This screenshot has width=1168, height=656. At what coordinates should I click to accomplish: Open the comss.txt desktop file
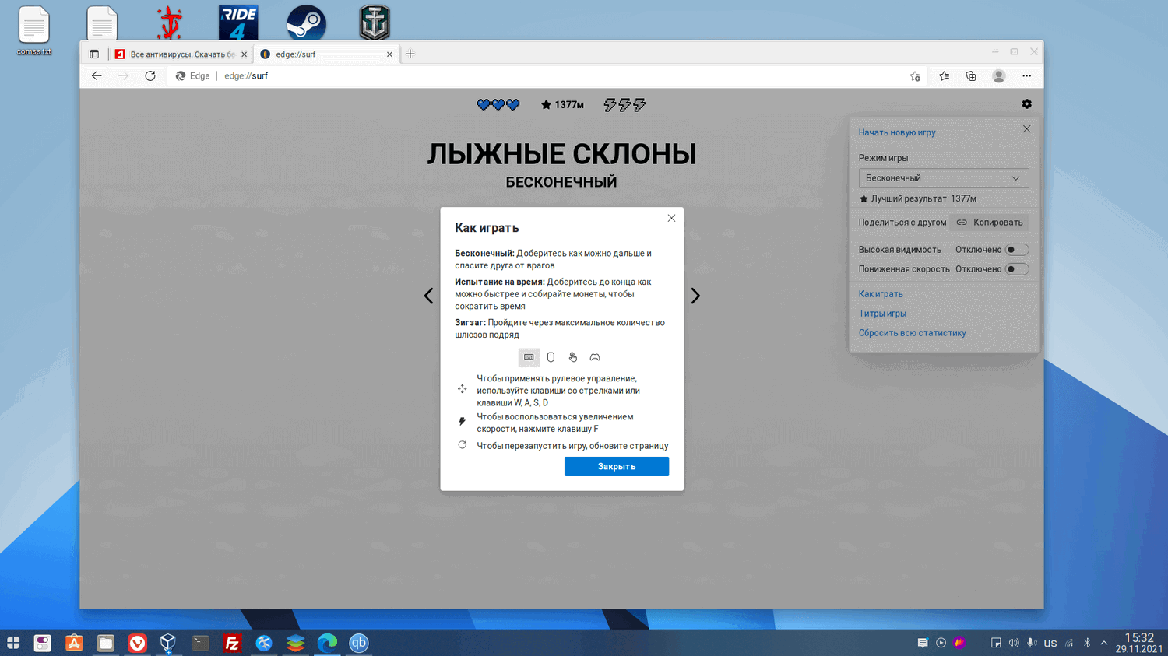pos(33,31)
